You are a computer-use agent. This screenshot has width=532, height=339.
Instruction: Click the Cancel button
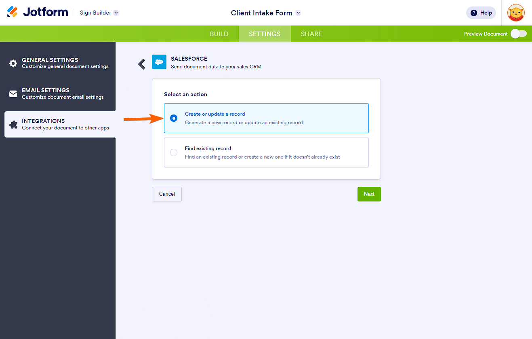[x=167, y=194]
